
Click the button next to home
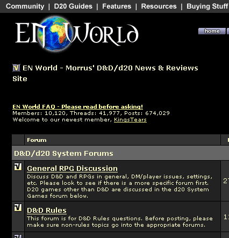pyautogui.click(x=228, y=31)
